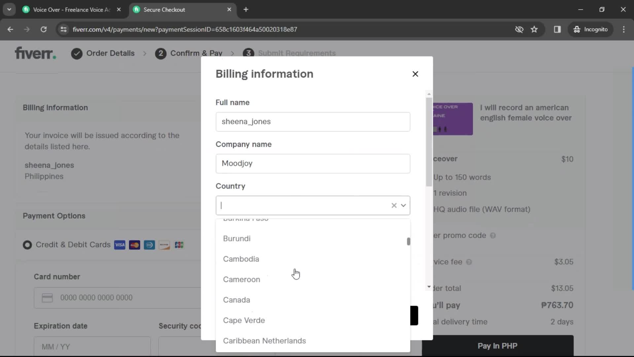Screen dimensions: 634x357
Task: Open the Chrome three-dot menu
Action: point(624,29)
